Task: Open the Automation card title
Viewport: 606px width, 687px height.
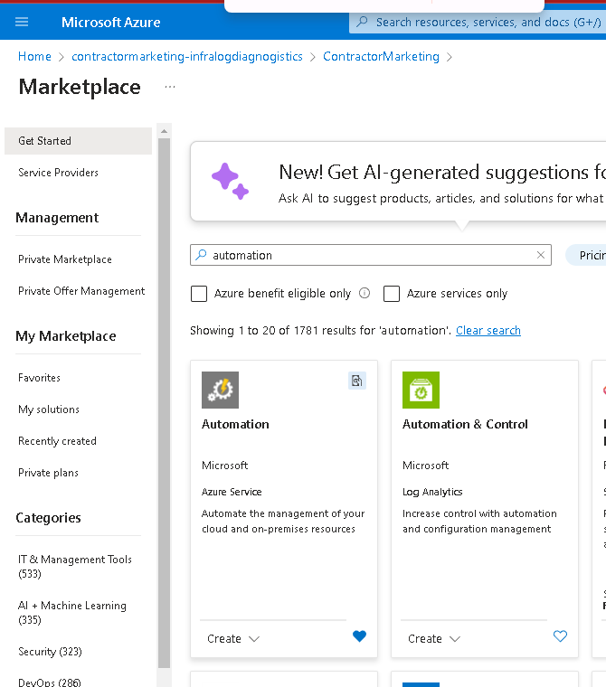Action: [x=235, y=424]
